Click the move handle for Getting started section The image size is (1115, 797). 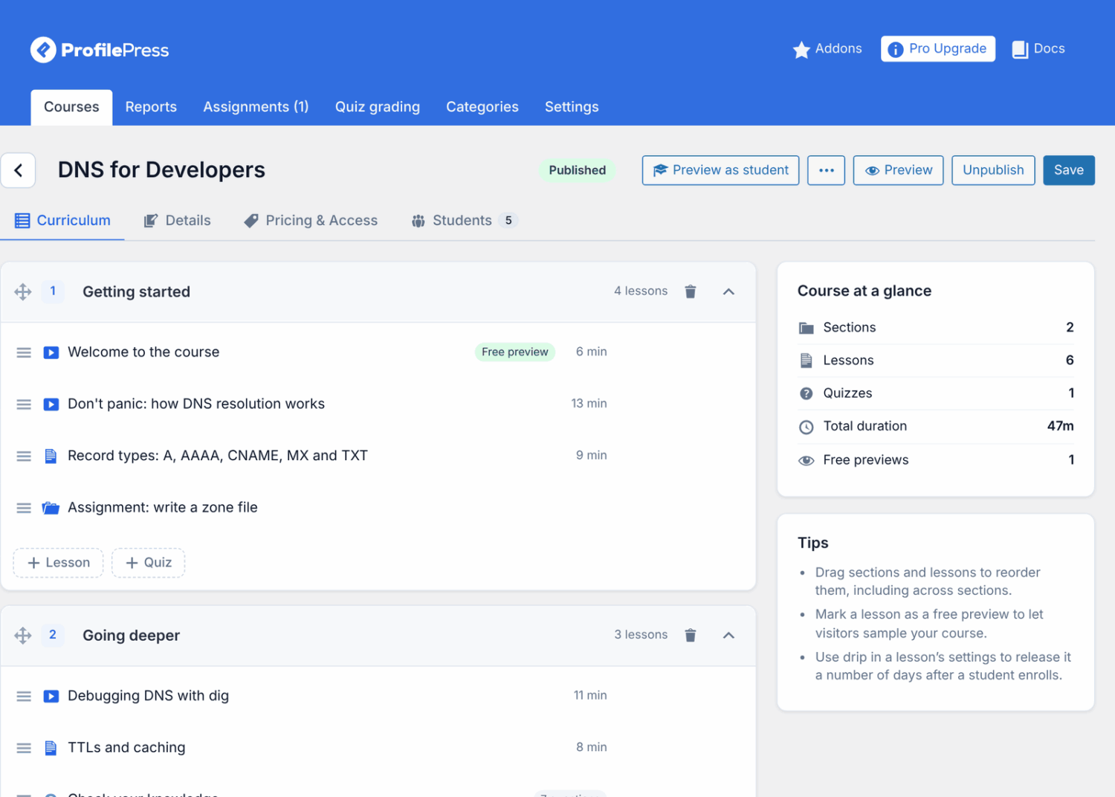point(23,291)
